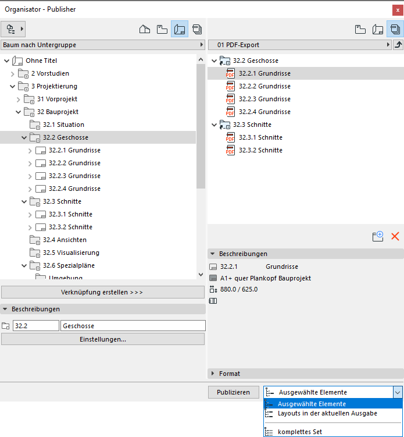Expand the 'Format' panel
This screenshot has width=404, height=437.
(x=213, y=374)
